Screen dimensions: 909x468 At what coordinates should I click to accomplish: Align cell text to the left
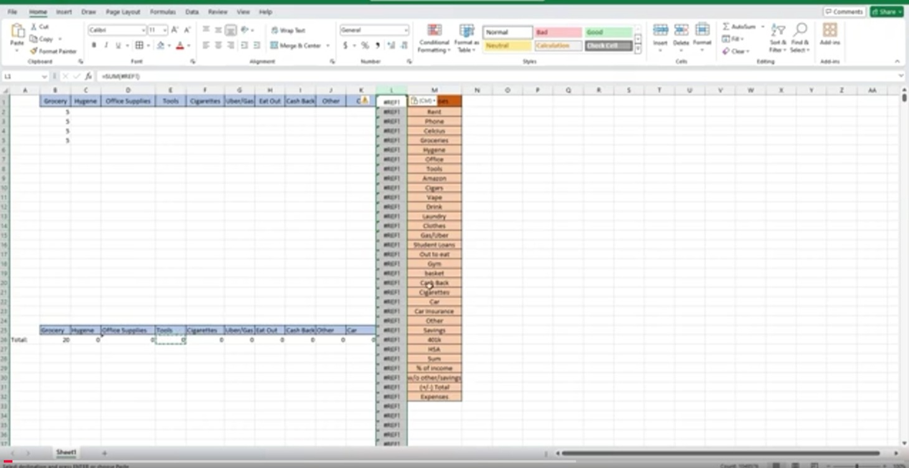(206, 45)
